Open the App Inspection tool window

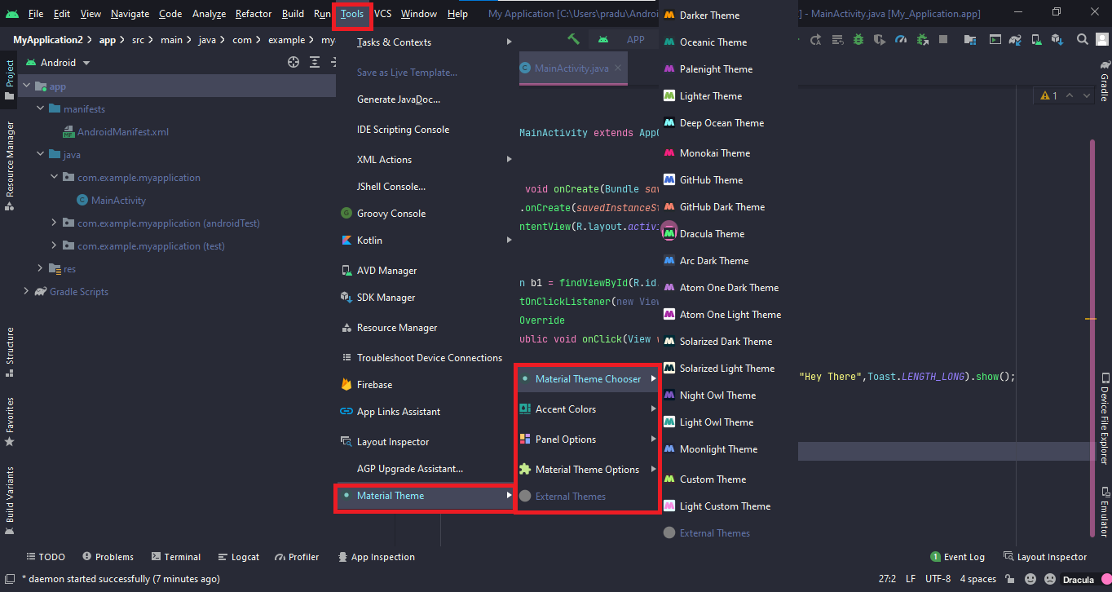tap(376, 557)
